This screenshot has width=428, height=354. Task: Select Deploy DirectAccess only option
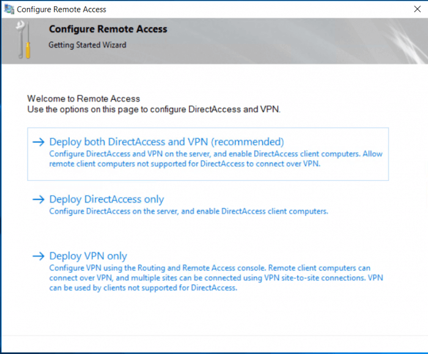coord(106,199)
